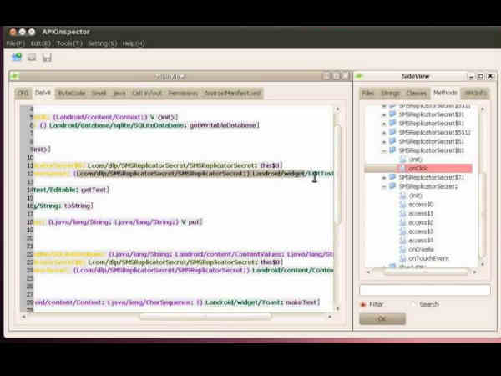The height and width of the screenshot is (376, 501).
Task: Click getWritableDatabase on code line 6
Action: pos(223,125)
